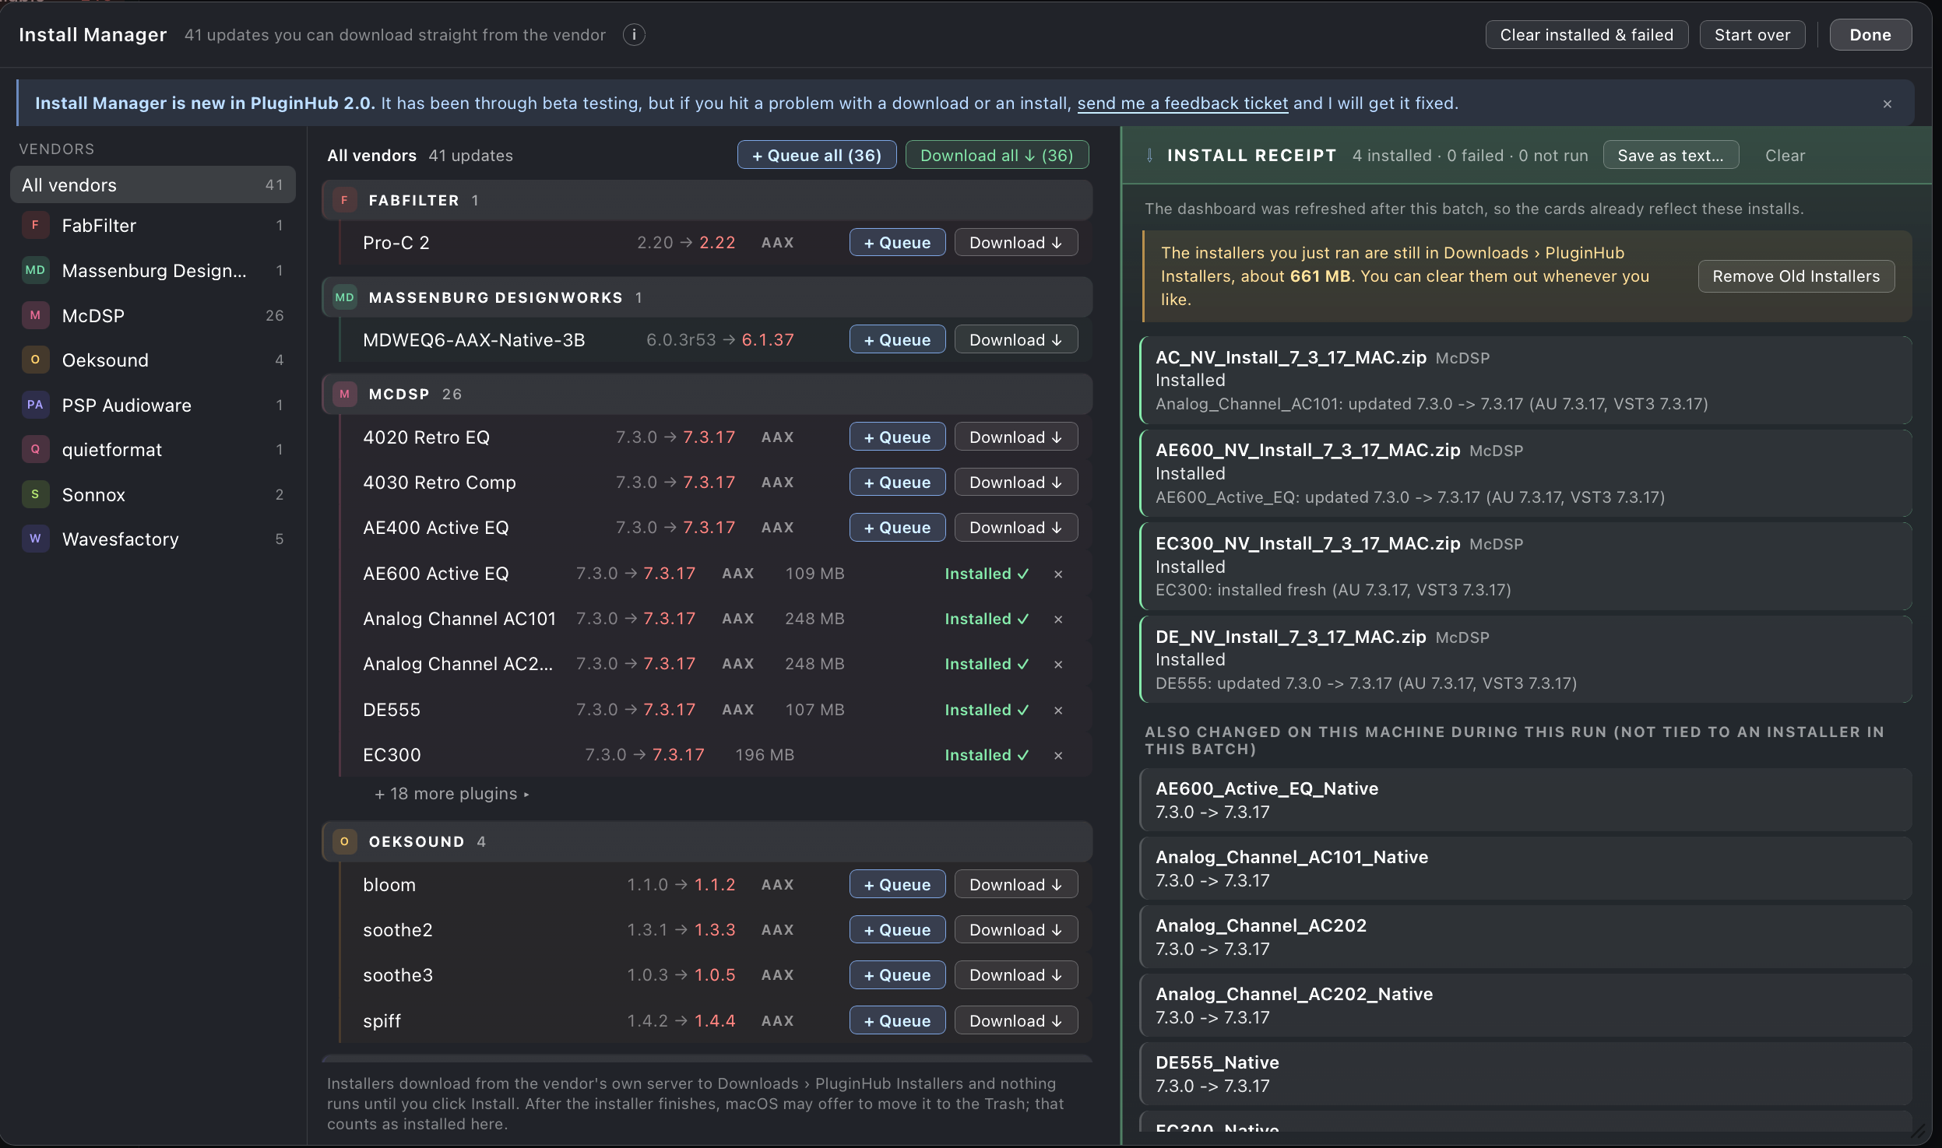Select the AC_NV_Install_7_3_17_MAC.zip receipt card
This screenshot has height=1148, width=1942.
pos(1525,381)
